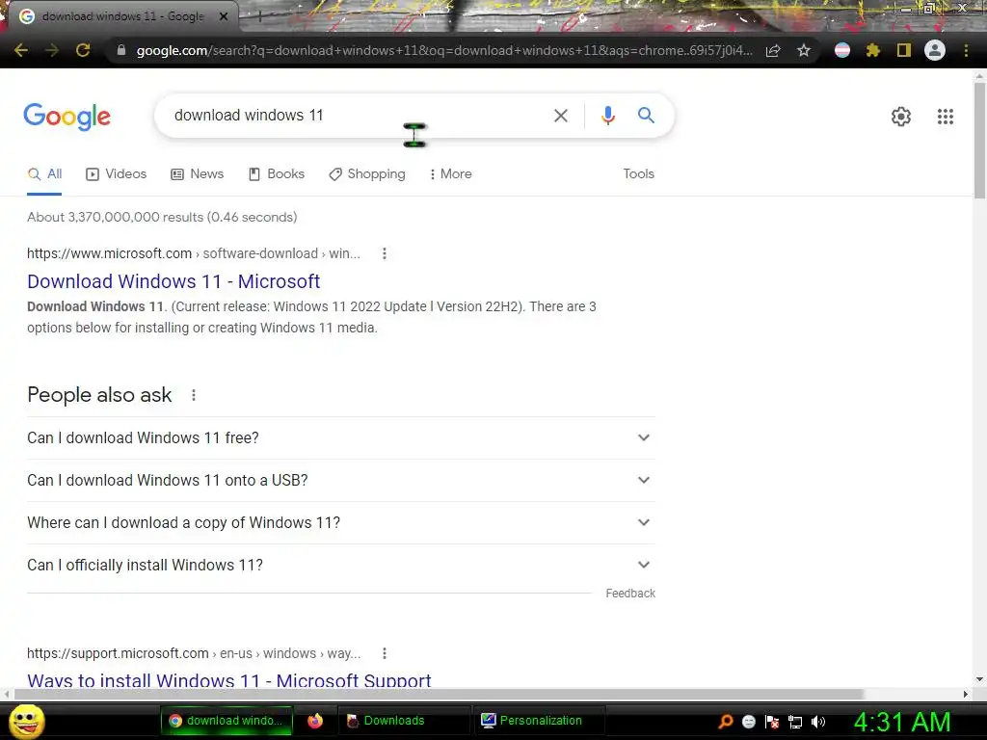This screenshot has height=740, width=987.
Task: Open the action center flag icon
Action: pos(772,722)
